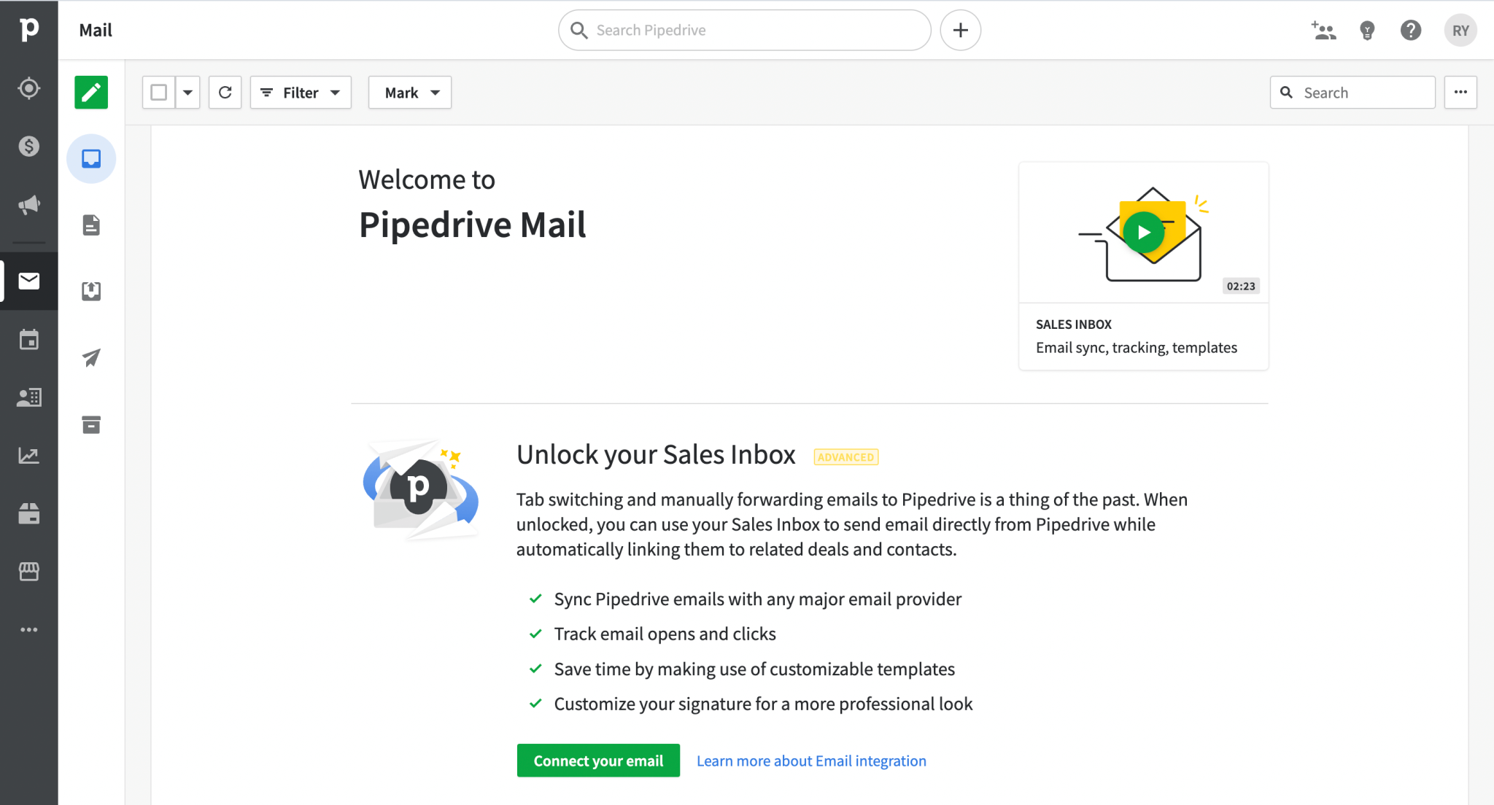1494x805 pixels.
Task: Refresh the inbox list
Action: [225, 92]
